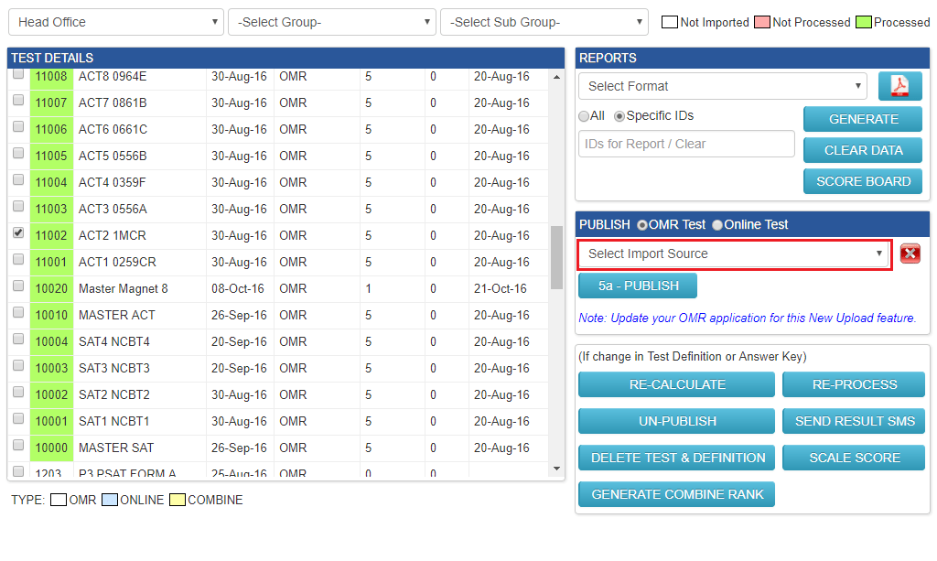Click test name MASTER SAT
The image size is (937, 561).
tap(116, 448)
